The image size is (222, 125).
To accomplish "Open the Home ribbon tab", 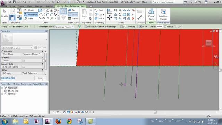I will pyautogui.click(x=12, y=6).
